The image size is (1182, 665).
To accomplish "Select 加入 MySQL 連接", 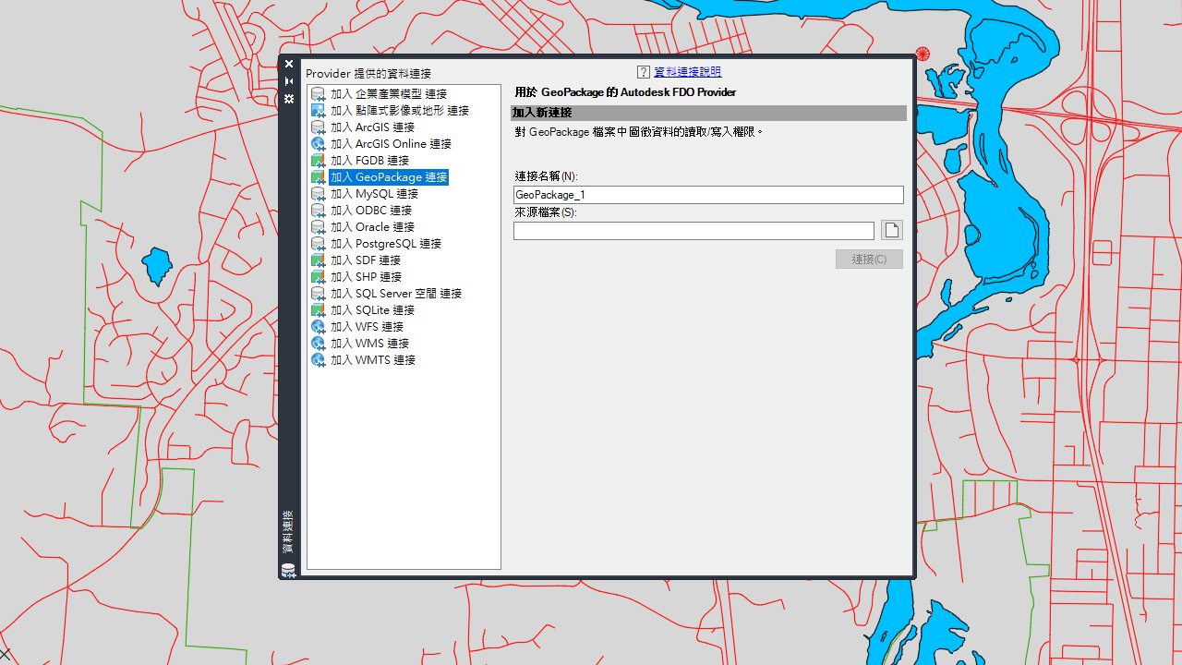I will [374, 194].
